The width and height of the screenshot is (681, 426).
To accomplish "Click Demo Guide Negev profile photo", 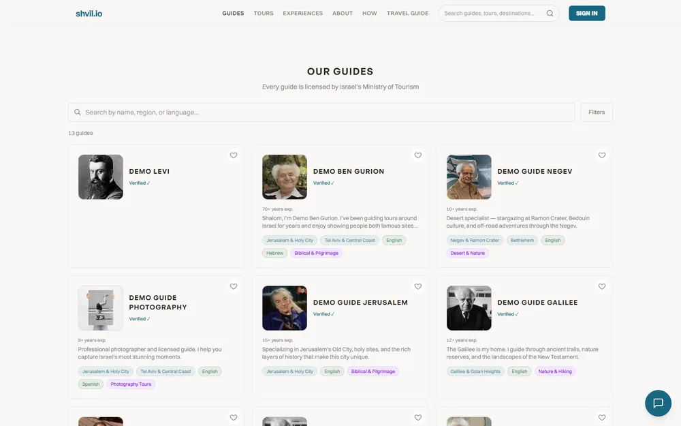I will click(x=469, y=177).
